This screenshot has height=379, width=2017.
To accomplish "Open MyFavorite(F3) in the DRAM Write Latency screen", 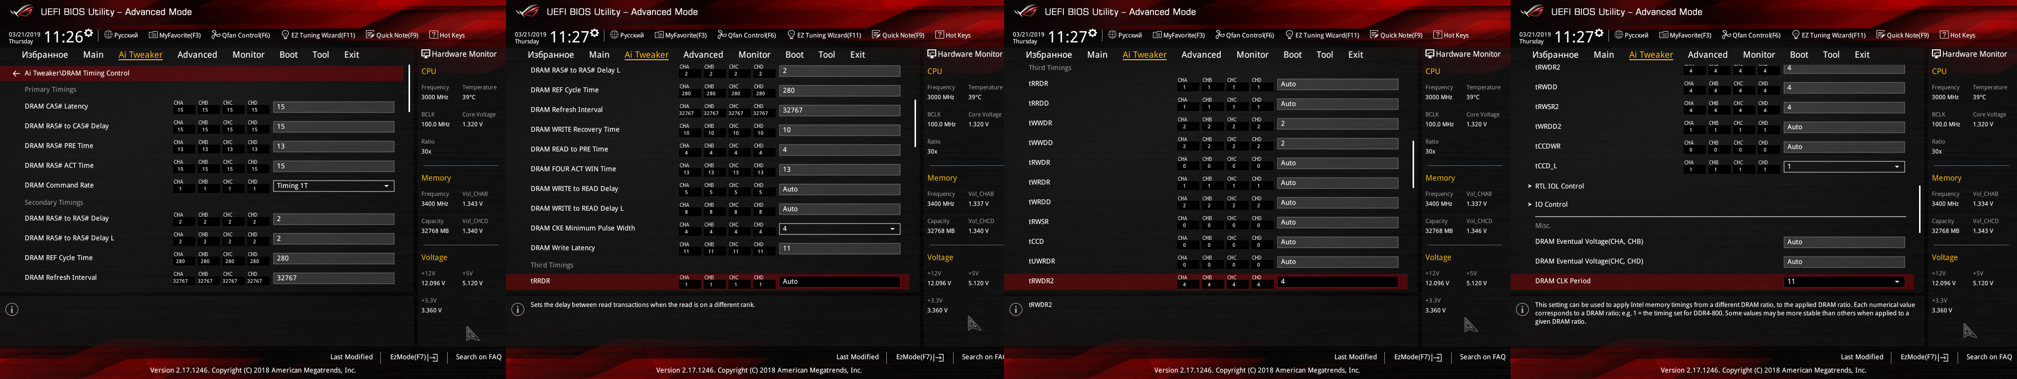I will coord(681,35).
